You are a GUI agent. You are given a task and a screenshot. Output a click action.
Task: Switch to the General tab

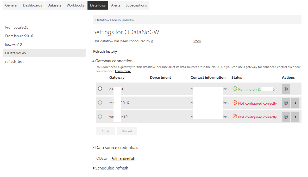click(x=11, y=5)
